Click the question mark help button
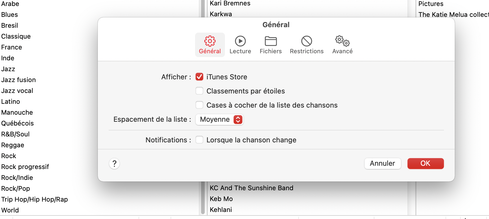The width and height of the screenshot is (489, 219). (114, 164)
